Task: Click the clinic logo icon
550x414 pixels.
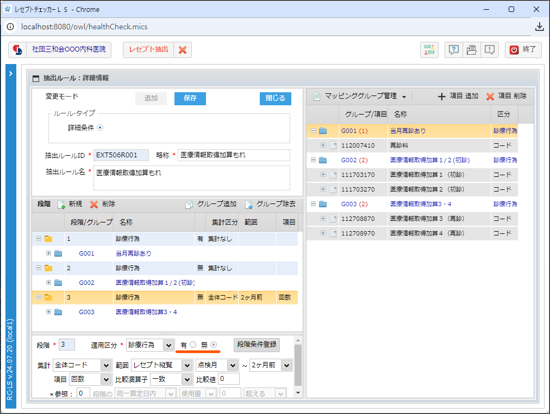Action: tap(17, 50)
